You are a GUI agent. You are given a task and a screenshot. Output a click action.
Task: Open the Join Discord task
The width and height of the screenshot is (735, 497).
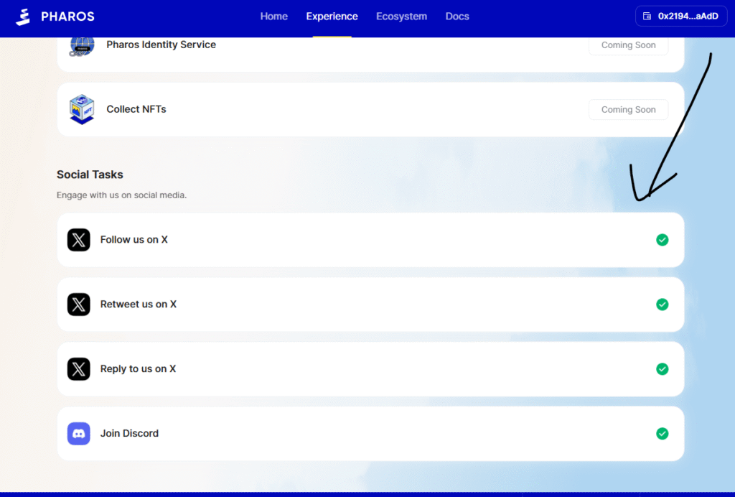point(371,434)
